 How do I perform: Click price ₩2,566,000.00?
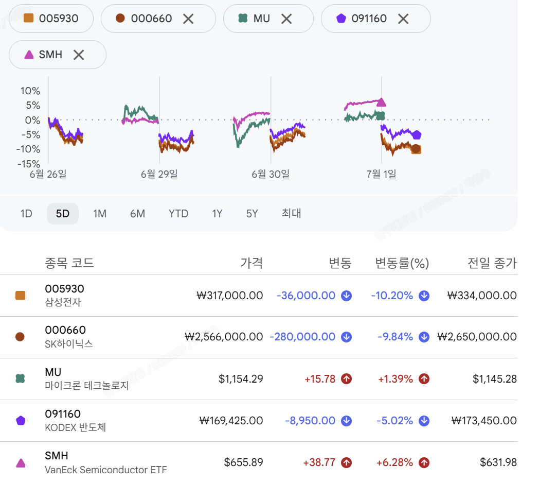coord(224,337)
